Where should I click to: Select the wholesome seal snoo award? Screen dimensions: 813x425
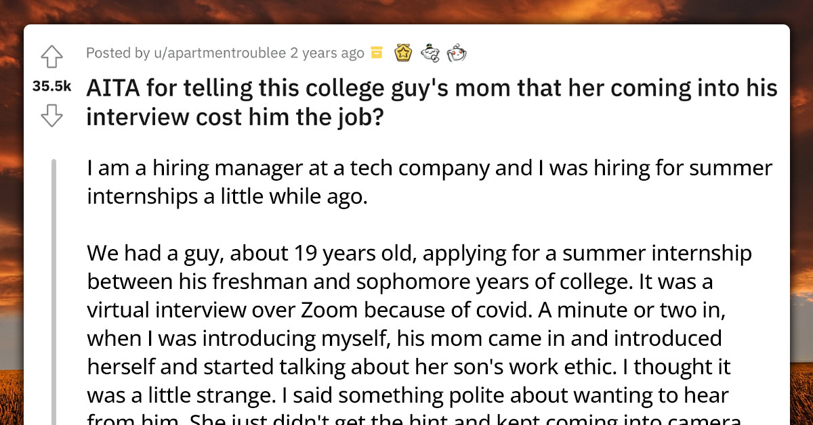coord(431,53)
